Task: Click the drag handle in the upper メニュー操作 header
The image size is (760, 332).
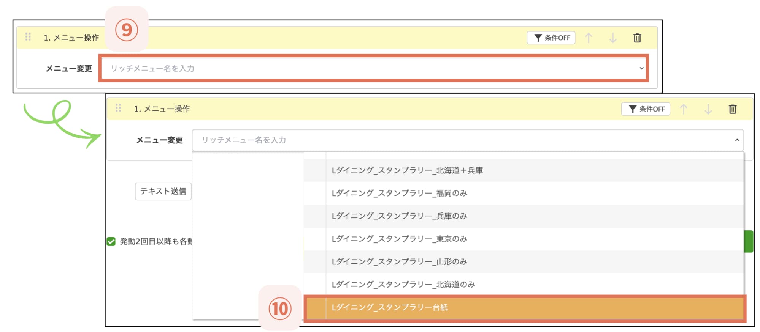Action: [28, 37]
